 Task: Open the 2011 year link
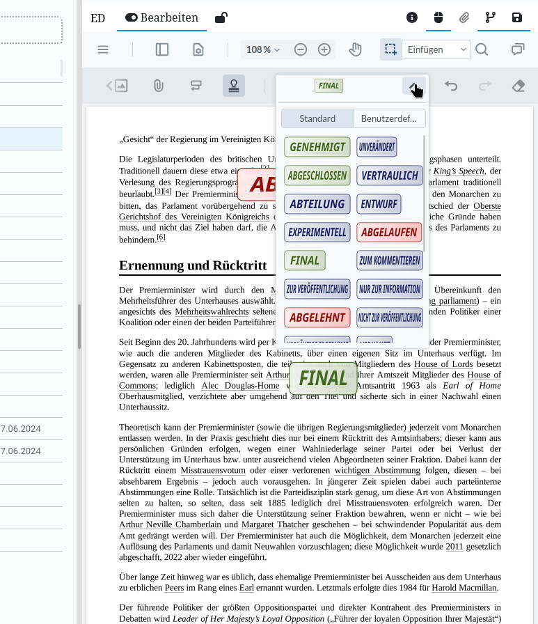[454, 547]
